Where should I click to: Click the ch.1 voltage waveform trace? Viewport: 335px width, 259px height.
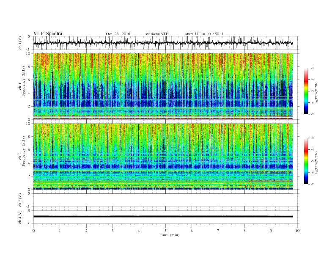pos(163,43)
